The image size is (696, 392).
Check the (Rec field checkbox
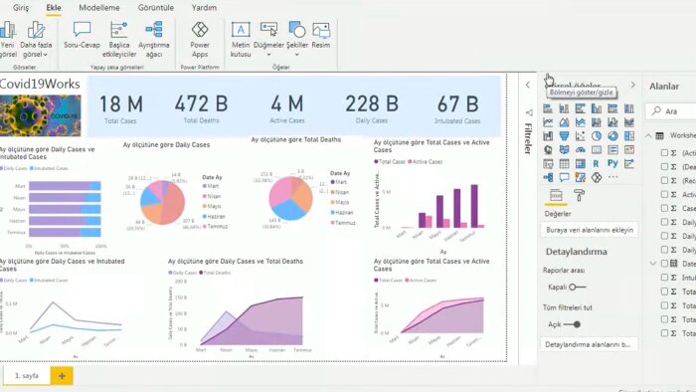tap(664, 180)
